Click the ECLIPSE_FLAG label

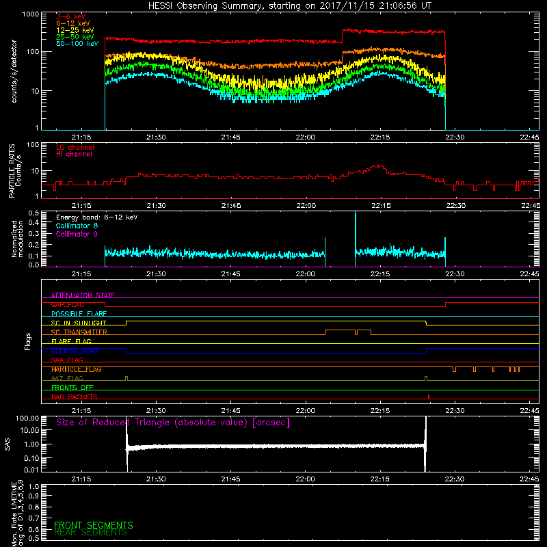(x=75, y=351)
